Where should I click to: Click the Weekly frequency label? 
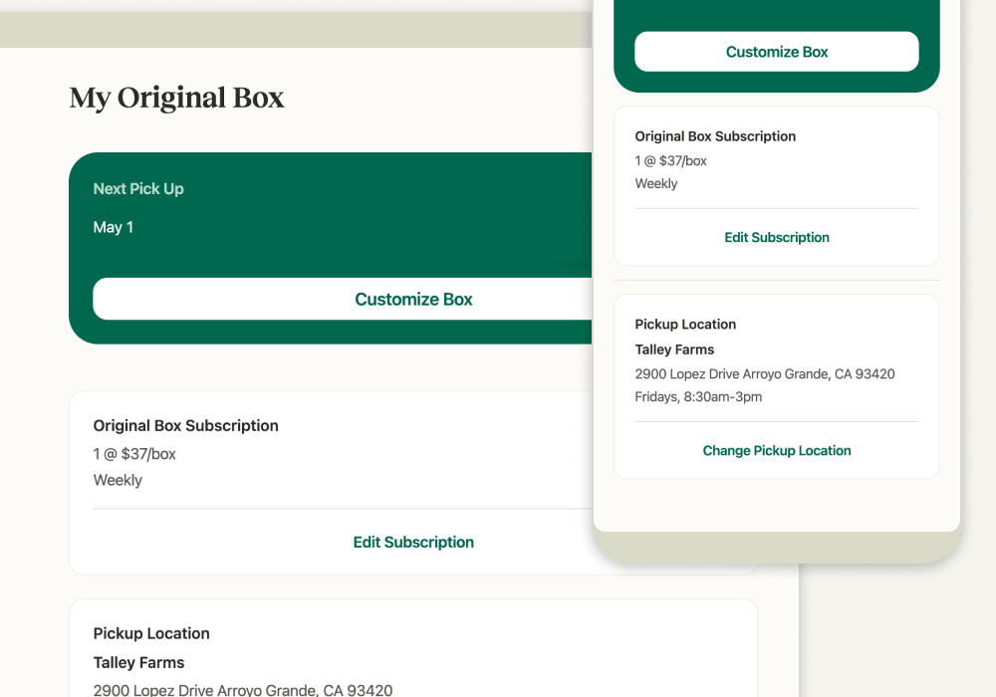click(118, 480)
